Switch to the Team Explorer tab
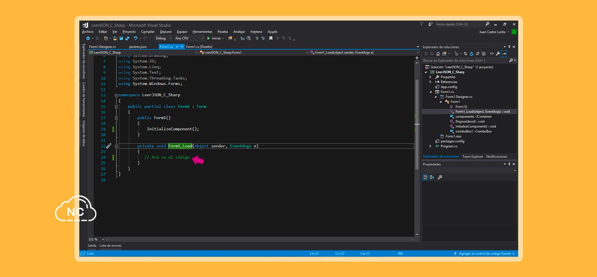This screenshot has width=597, height=277. [x=473, y=157]
